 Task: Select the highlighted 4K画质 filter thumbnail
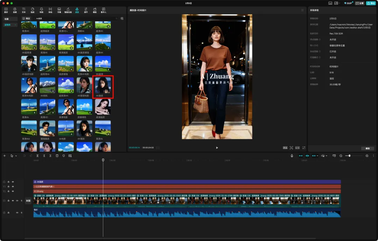[103, 86]
